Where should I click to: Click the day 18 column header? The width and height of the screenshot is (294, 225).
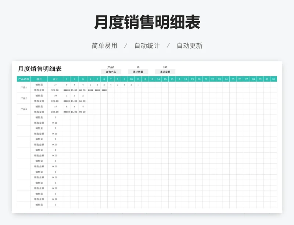[x=186, y=79]
